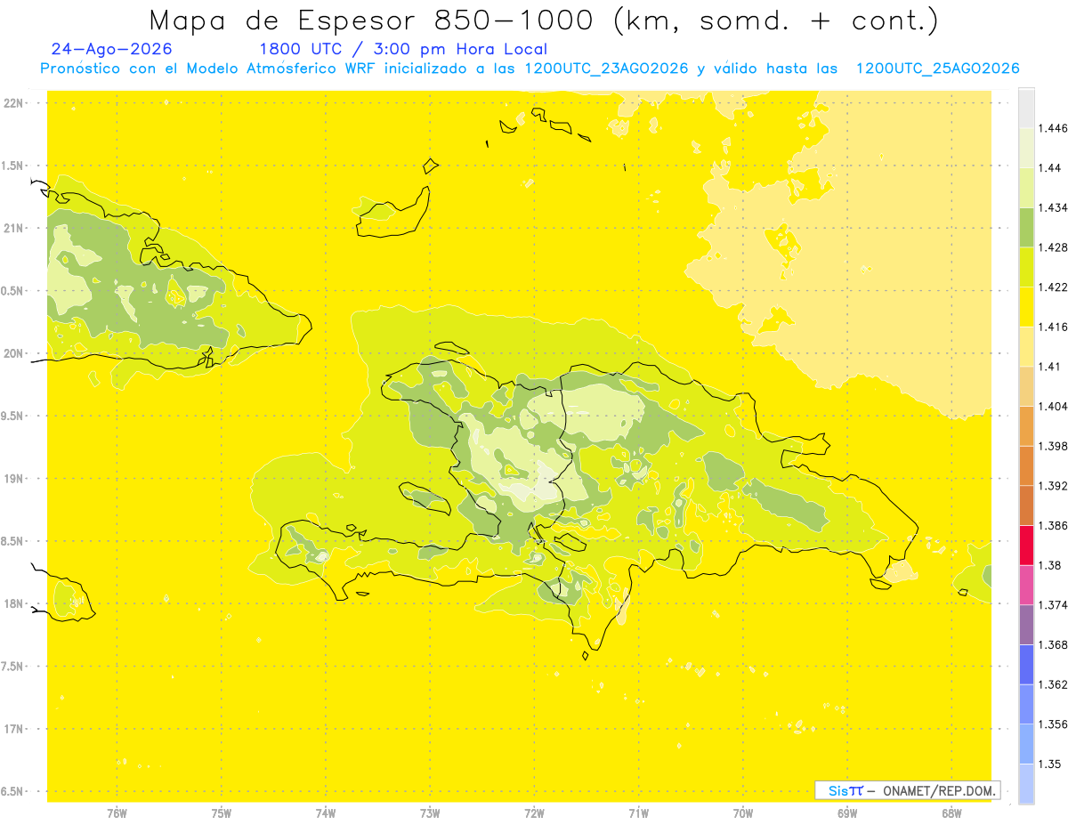The height and width of the screenshot is (825, 1068).
Task: Select the purple 1.368–1.374 legend swatch
Action: tap(1026, 625)
